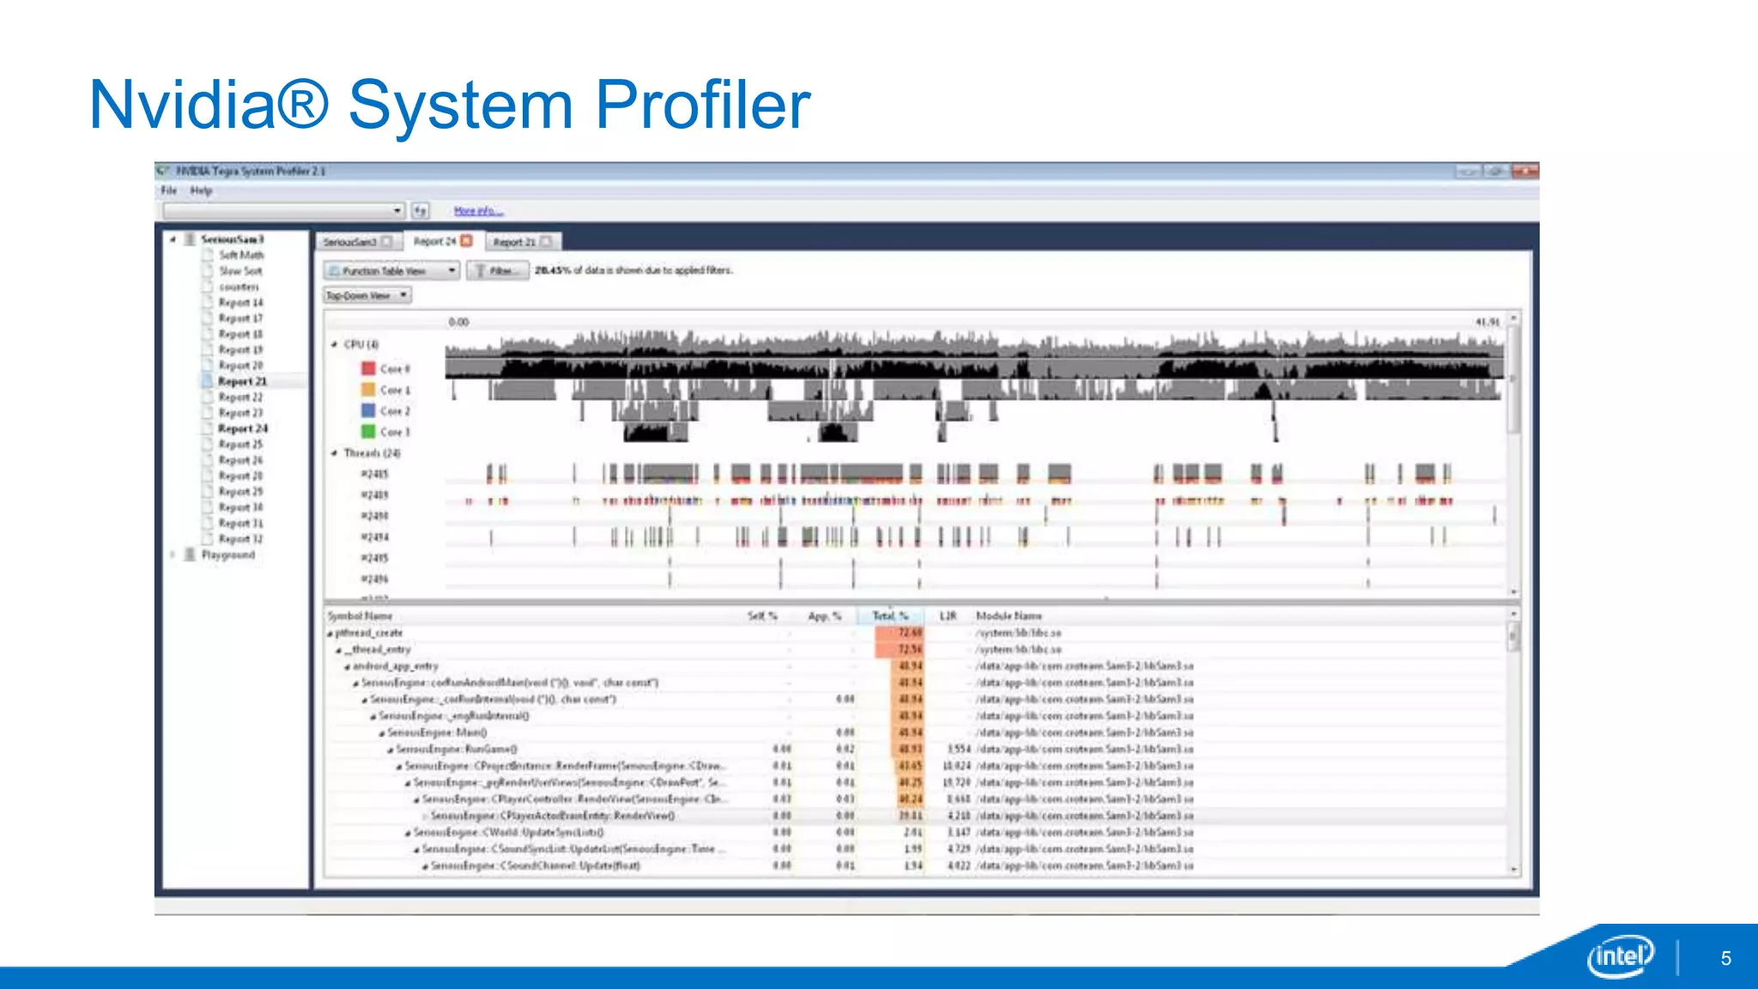This screenshot has height=989, width=1758.
Task: Click the Playground project icon in the tree
Action: 190,555
